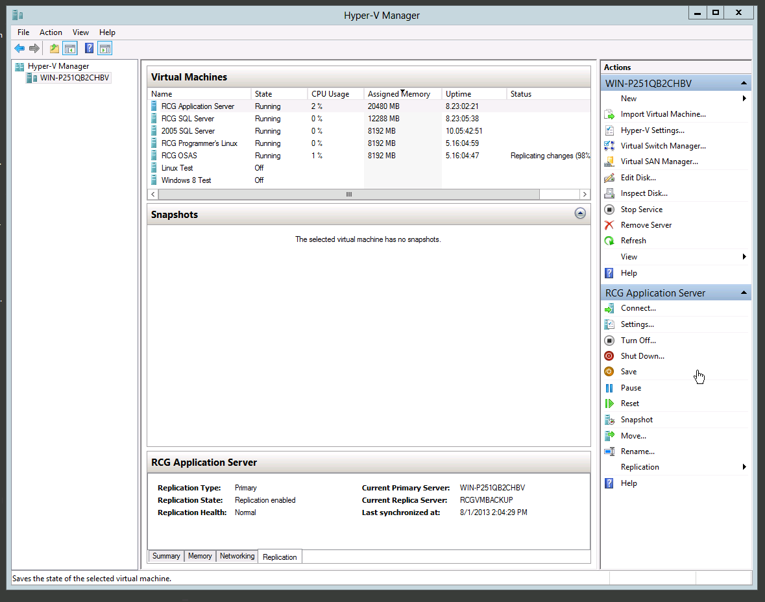Click the Remove Server red X icon
The width and height of the screenshot is (765, 602).
(609, 225)
